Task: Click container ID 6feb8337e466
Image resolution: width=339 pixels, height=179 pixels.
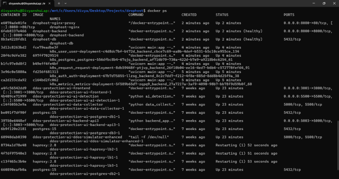Action: tap(14, 31)
